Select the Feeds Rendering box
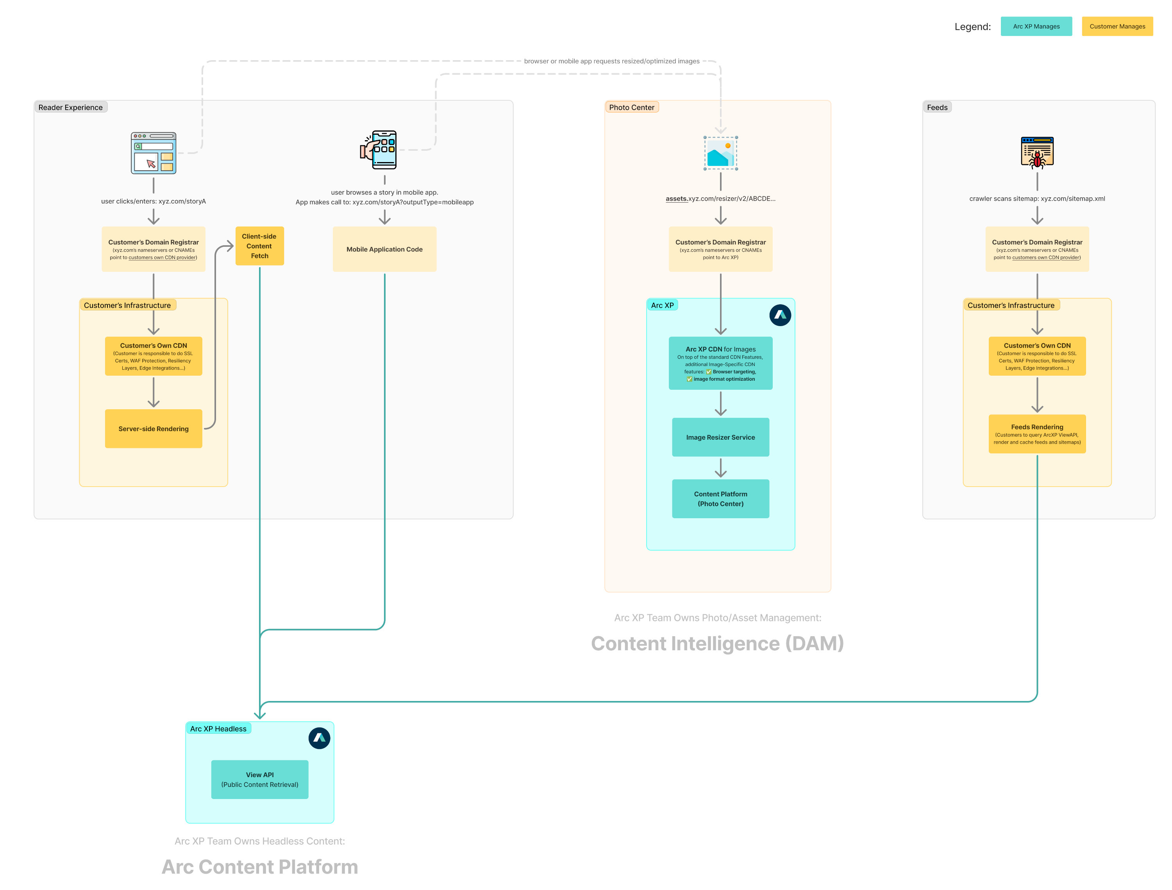 pyautogui.click(x=1038, y=434)
